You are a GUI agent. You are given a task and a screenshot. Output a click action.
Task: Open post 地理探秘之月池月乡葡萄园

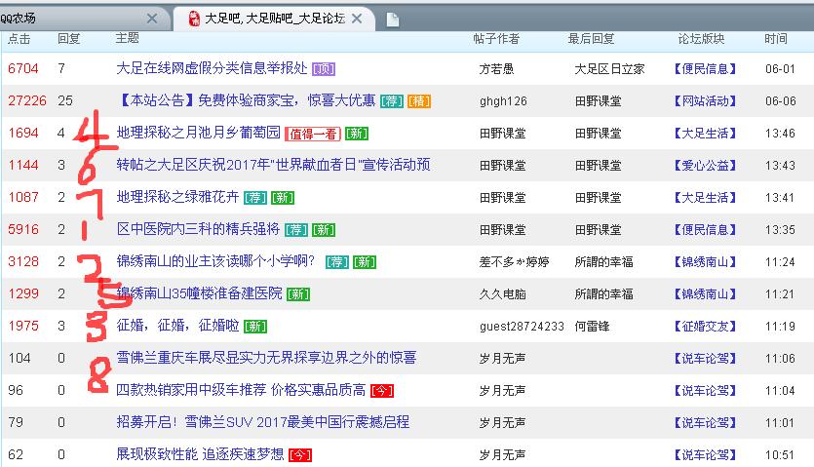click(x=198, y=133)
